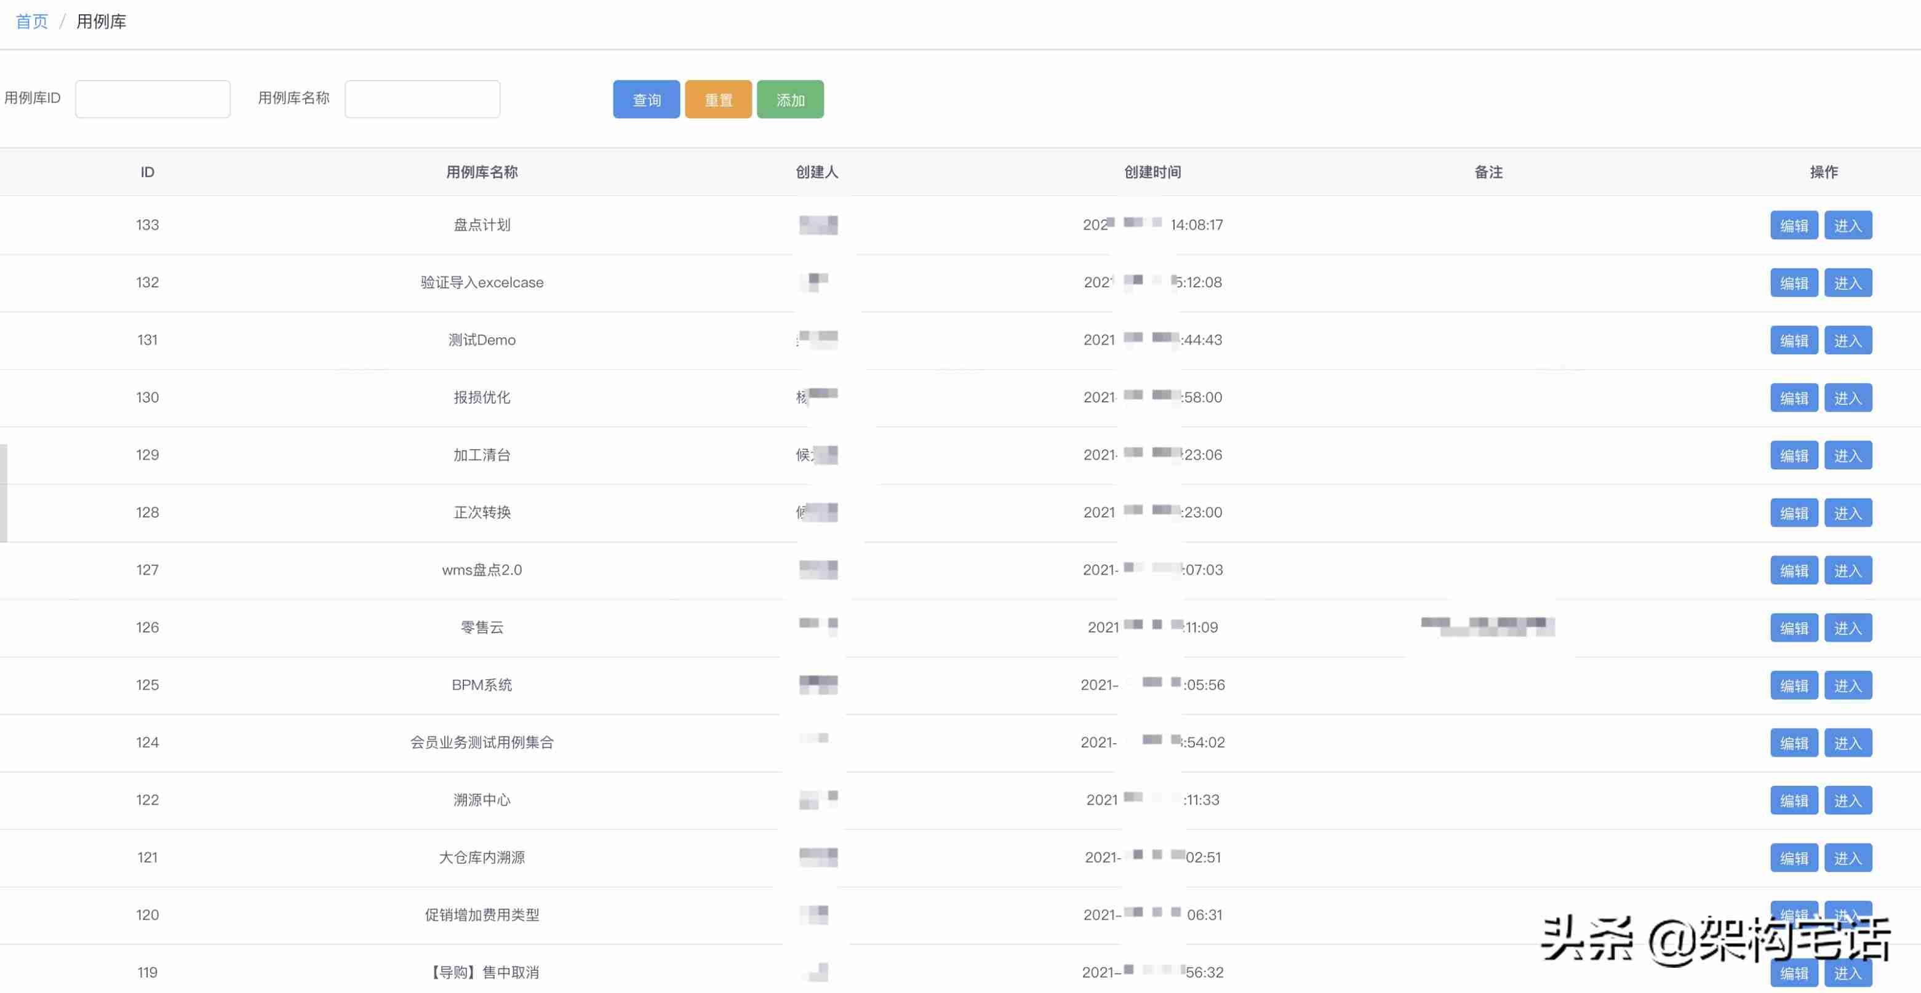Image resolution: width=1921 pixels, height=993 pixels.
Task: Edit the 测试Demo row
Action: point(1794,340)
